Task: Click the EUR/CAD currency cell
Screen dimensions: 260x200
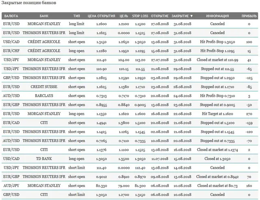Action: pos(11,123)
